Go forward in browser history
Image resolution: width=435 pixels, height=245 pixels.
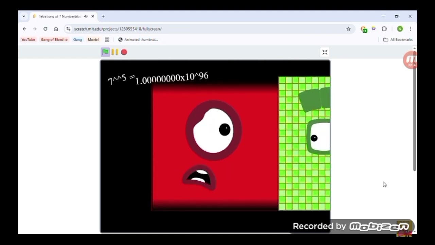click(x=35, y=29)
